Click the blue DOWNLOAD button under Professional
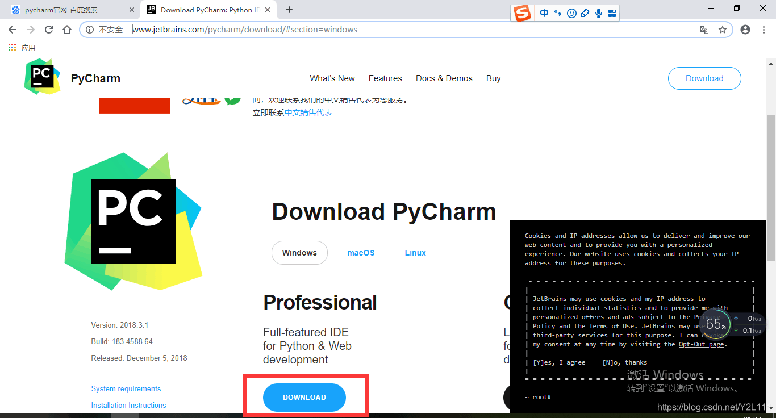This screenshot has height=418, width=776. click(x=304, y=398)
